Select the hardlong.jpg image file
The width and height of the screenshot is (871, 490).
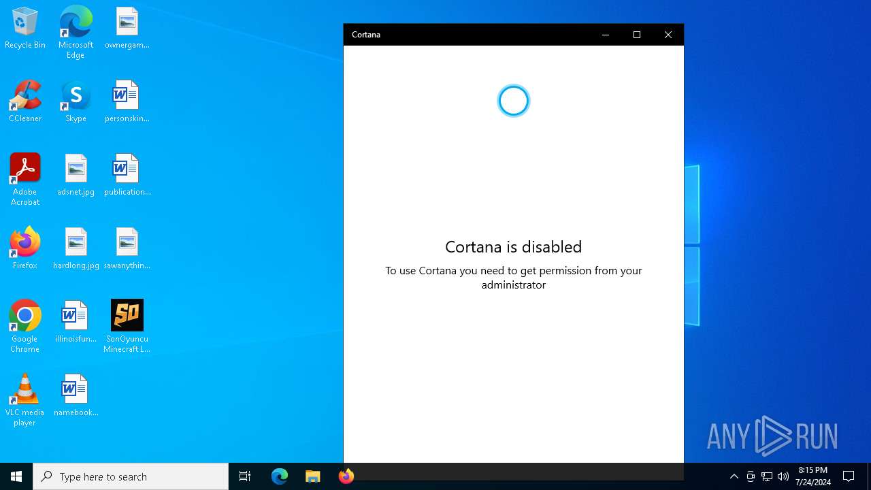click(x=76, y=249)
